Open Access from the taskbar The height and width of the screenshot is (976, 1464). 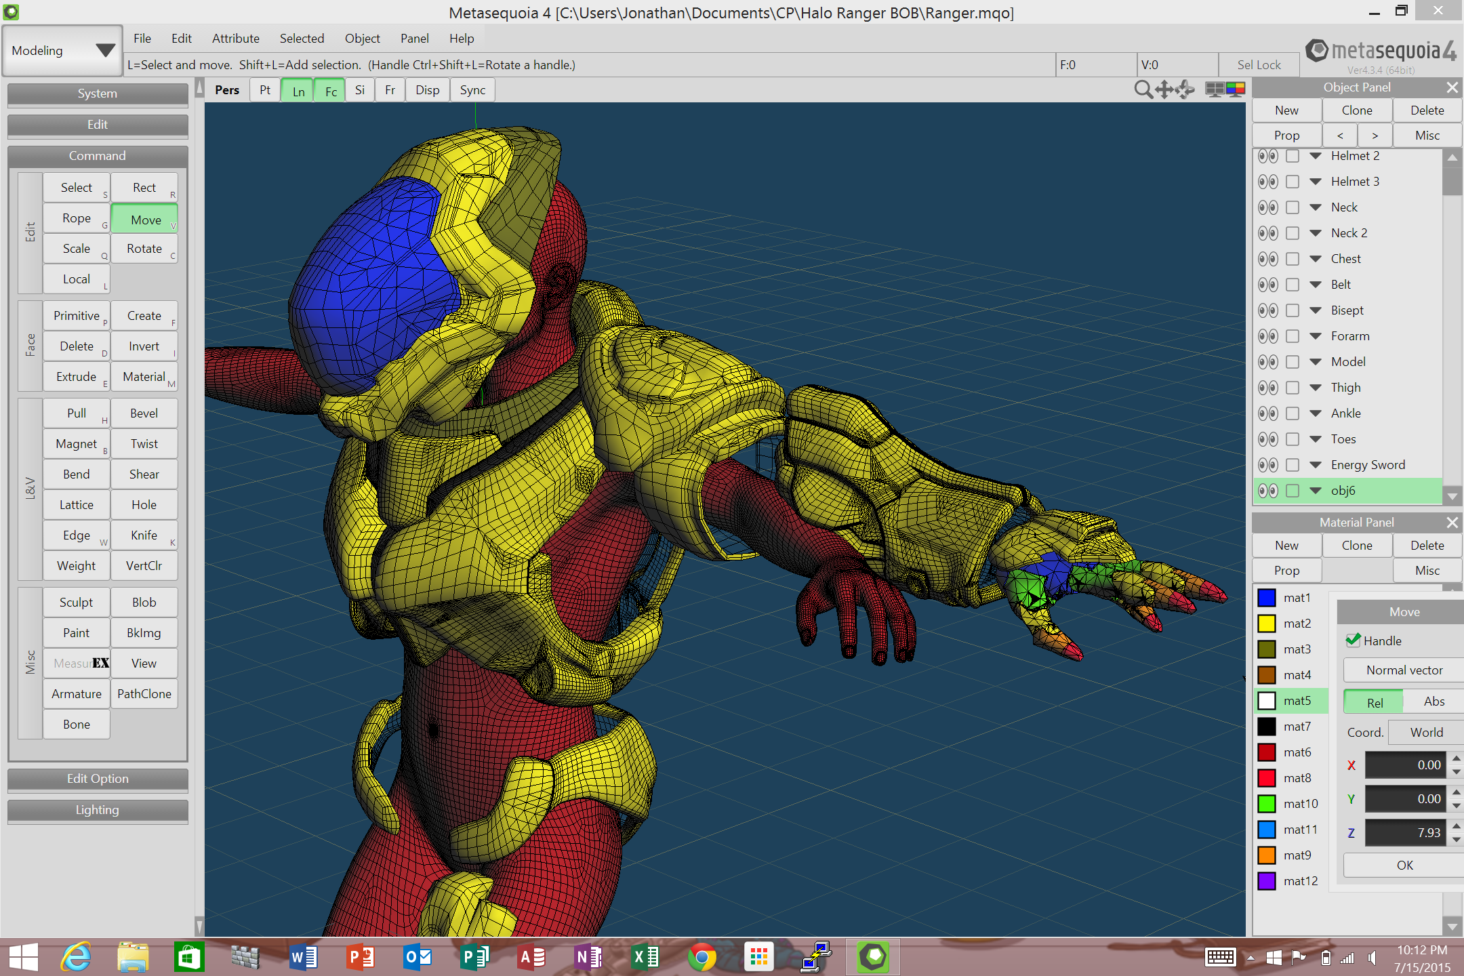click(531, 957)
